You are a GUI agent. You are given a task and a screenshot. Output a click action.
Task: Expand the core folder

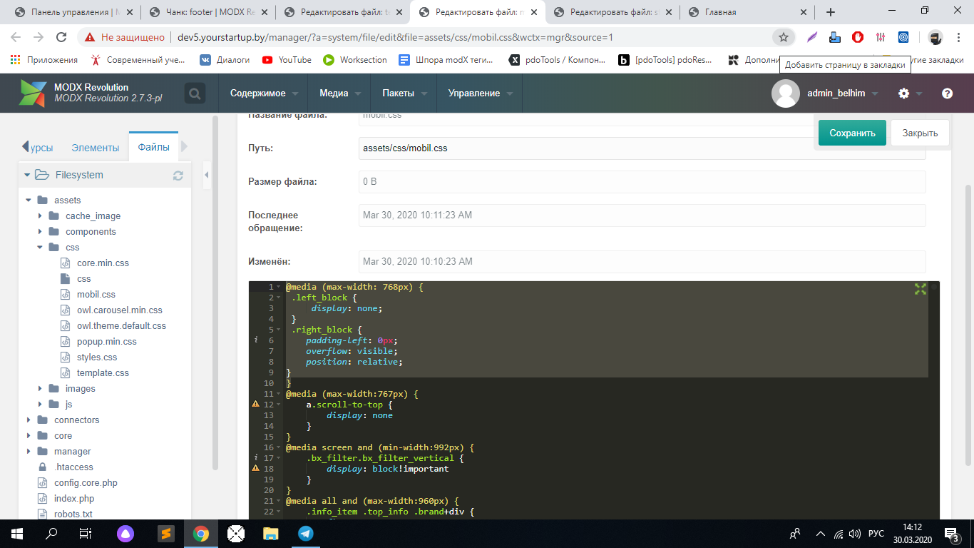[29, 436]
